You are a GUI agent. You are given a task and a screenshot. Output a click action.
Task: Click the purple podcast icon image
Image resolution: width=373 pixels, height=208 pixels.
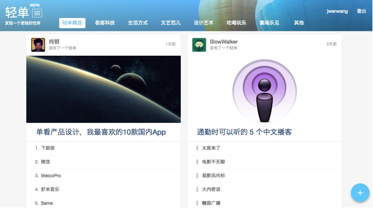pos(264,91)
